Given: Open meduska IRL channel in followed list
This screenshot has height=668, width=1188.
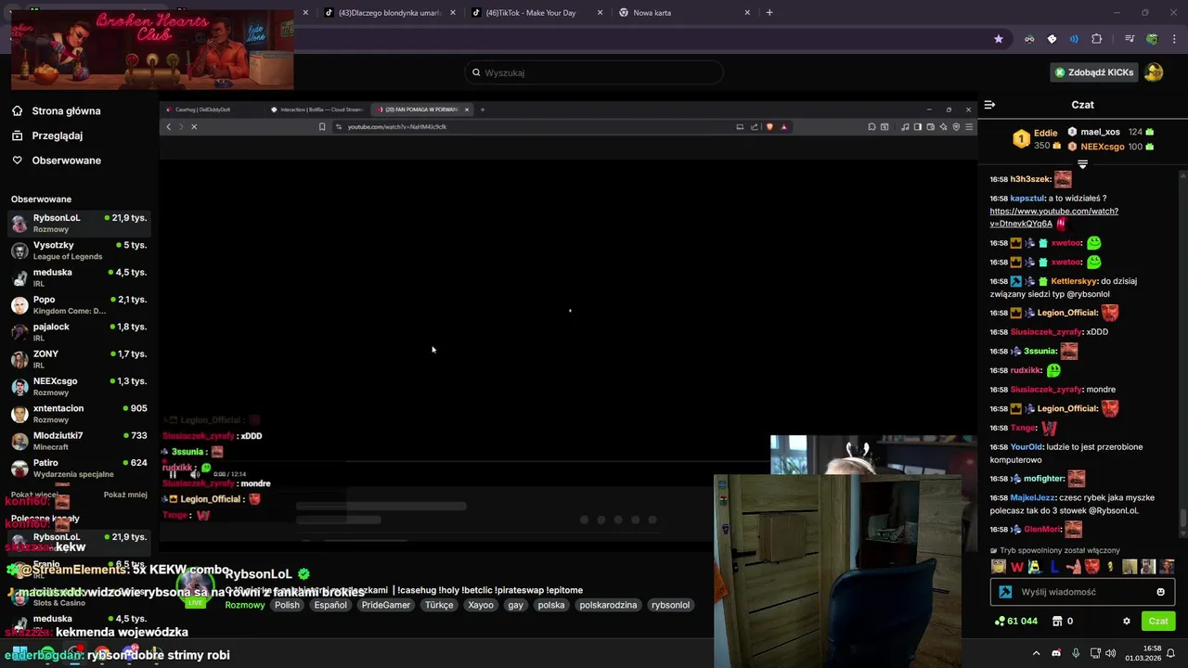Looking at the screenshot, I should tap(79, 277).
